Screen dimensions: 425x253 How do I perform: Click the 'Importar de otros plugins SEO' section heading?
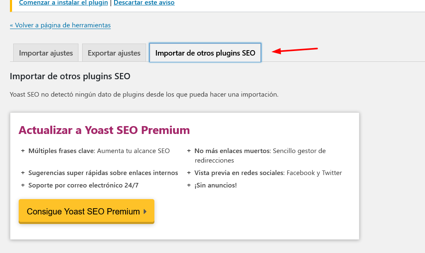(x=70, y=76)
